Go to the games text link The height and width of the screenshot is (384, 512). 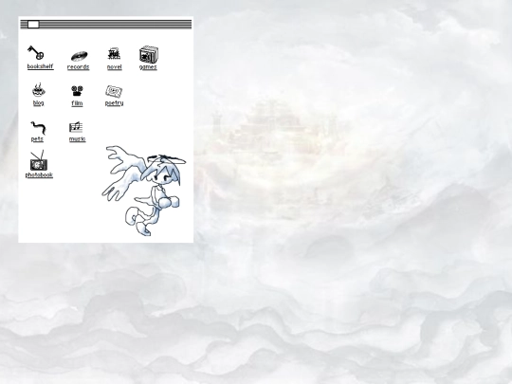(x=148, y=67)
